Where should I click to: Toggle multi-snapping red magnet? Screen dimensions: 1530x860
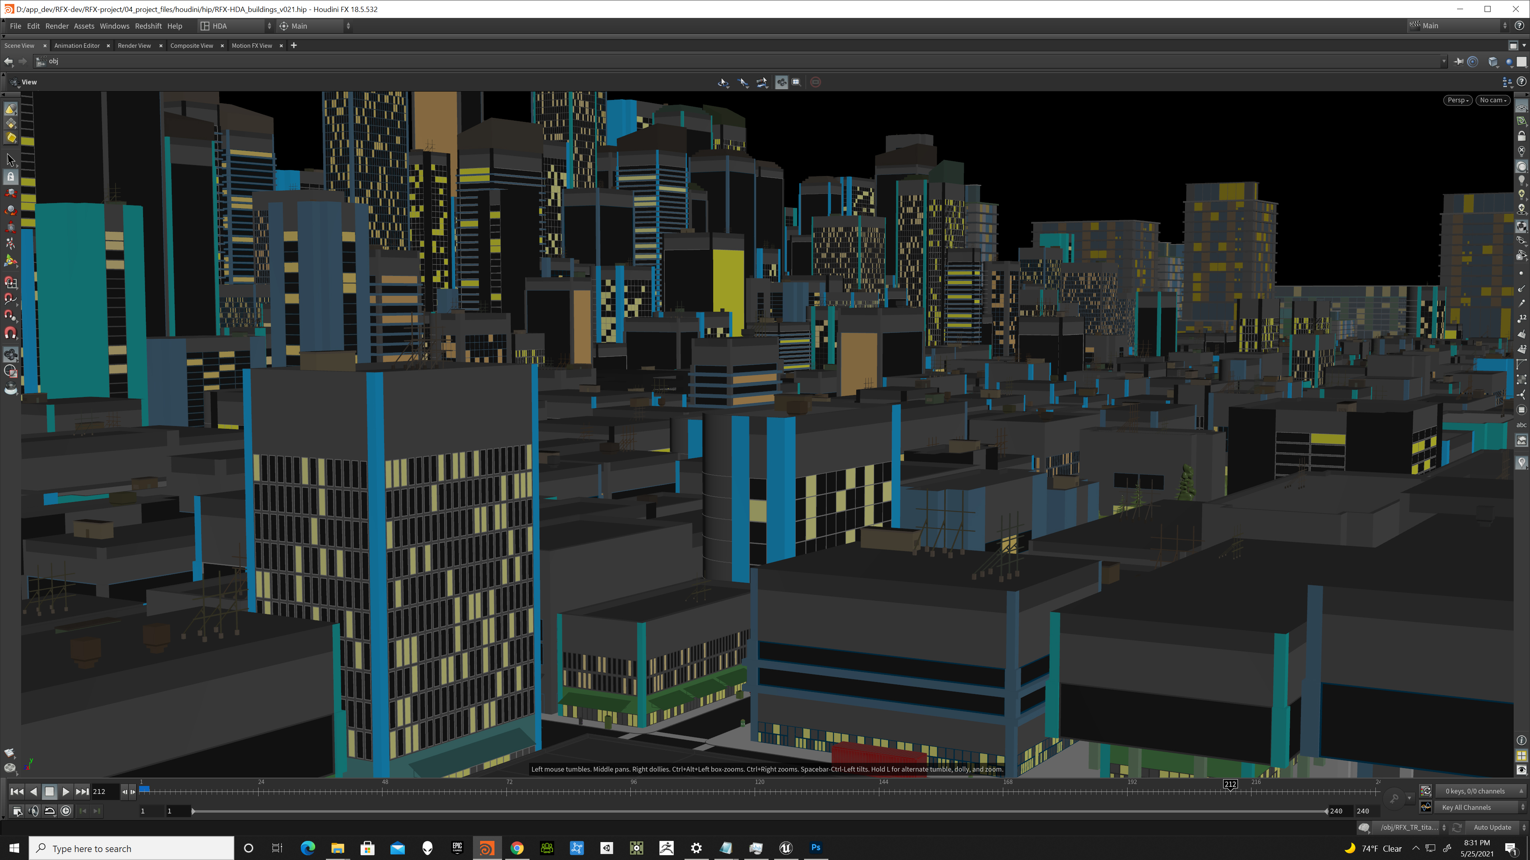[11, 333]
